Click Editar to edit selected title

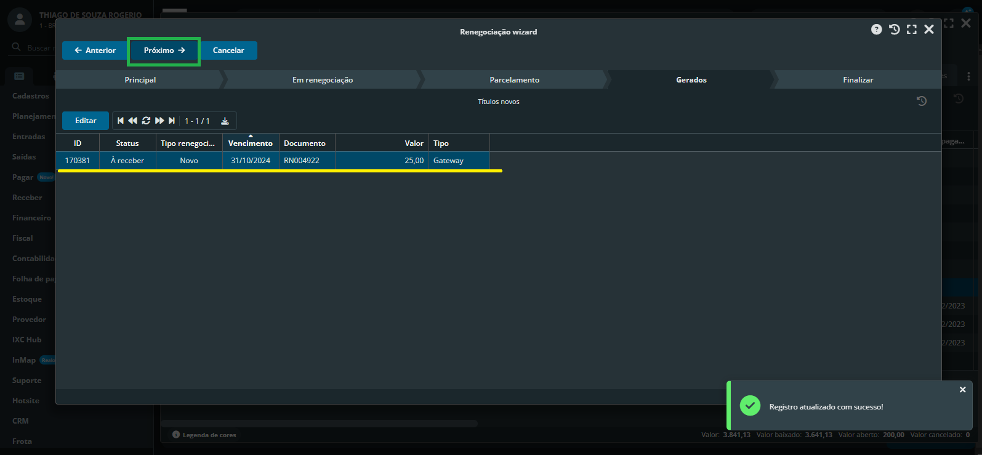coord(86,121)
